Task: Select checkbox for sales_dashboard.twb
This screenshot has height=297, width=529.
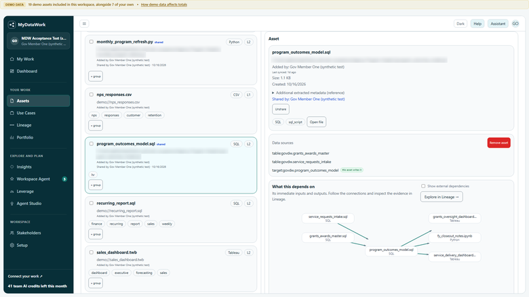Action: pyautogui.click(x=92, y=252)
